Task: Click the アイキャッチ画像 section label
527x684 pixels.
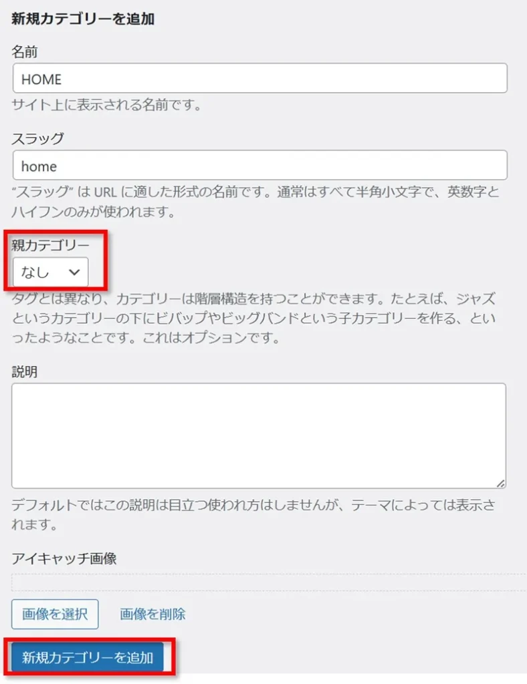Action: 64,558
